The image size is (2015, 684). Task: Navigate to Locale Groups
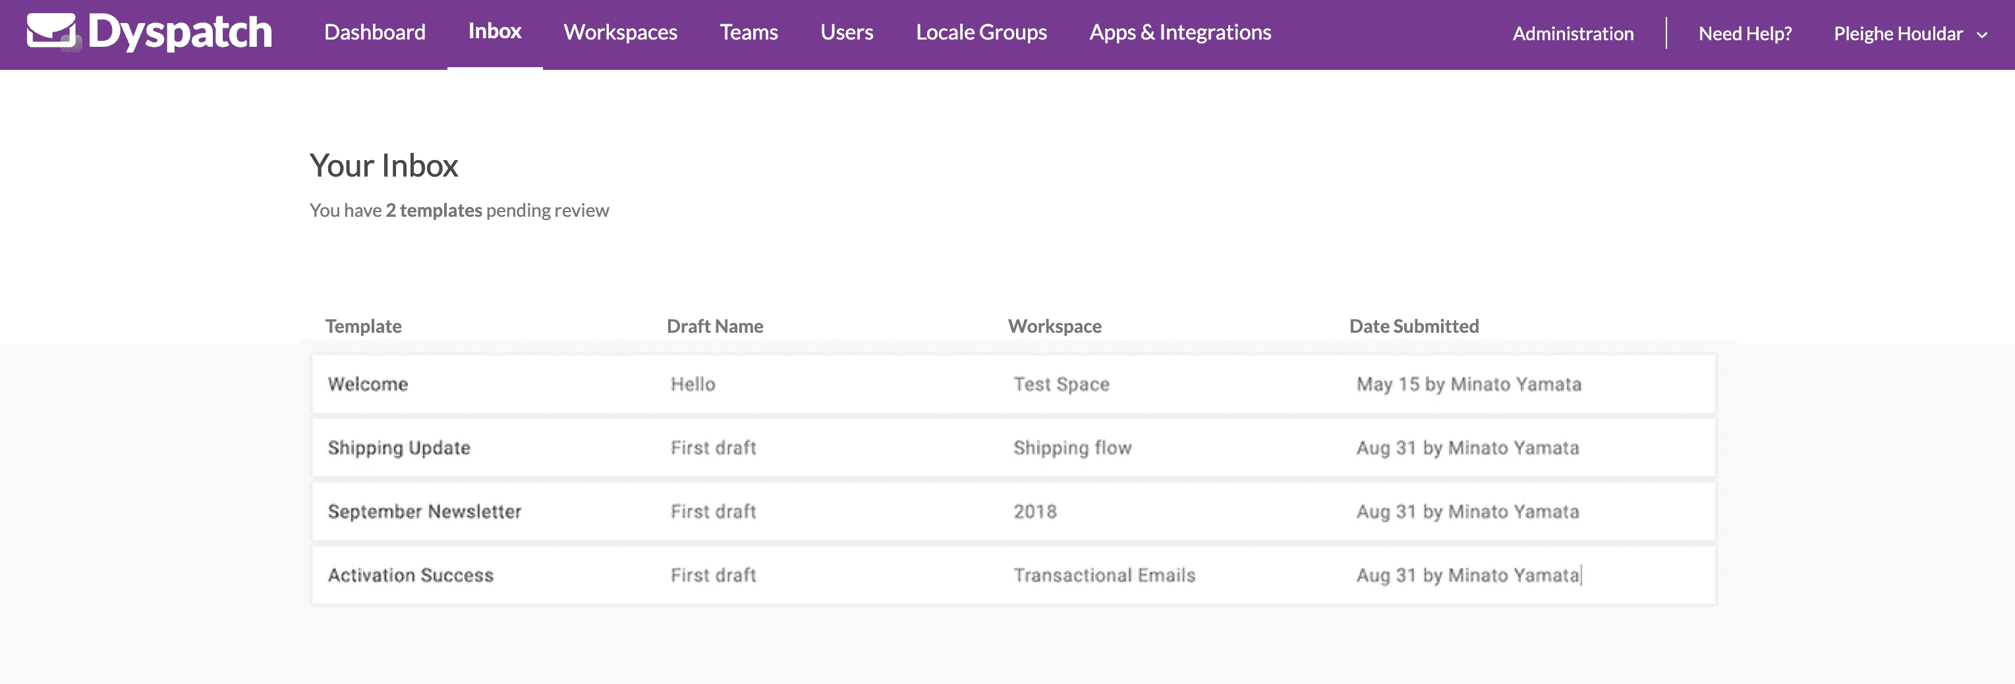click(x=982, y=32)
